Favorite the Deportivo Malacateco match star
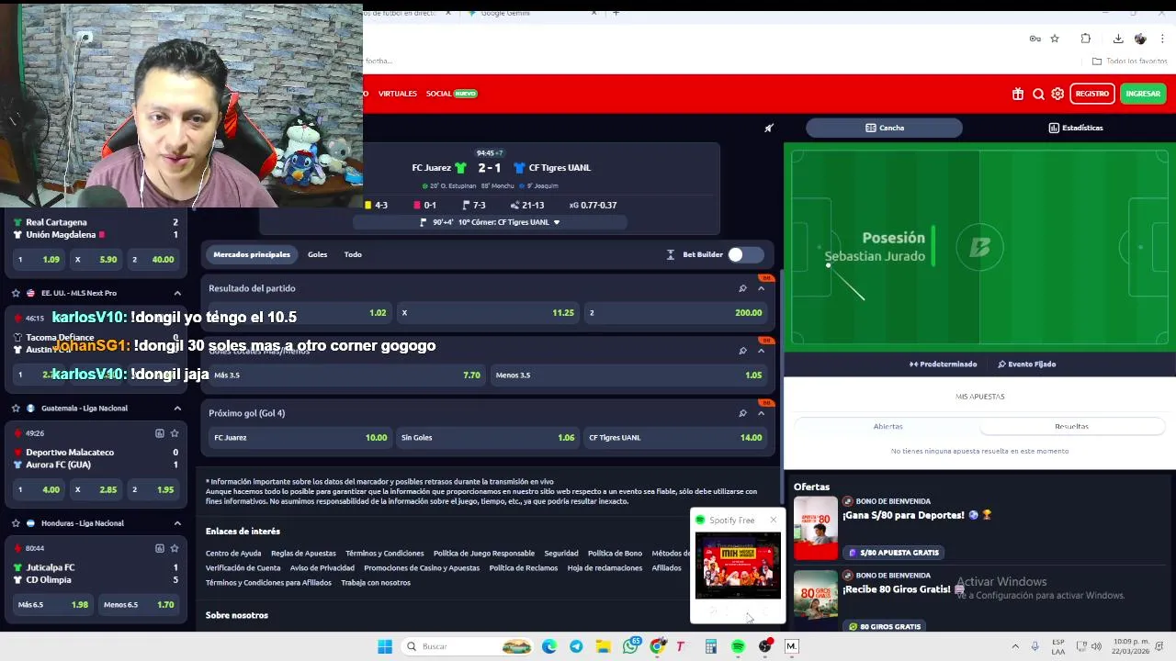 (x=175, y=433)
